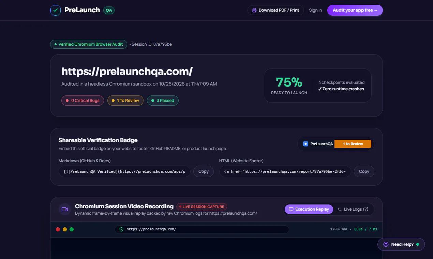
Task: Select the 0 Critical Bugs pill
Action: click(x=83, y=101)
